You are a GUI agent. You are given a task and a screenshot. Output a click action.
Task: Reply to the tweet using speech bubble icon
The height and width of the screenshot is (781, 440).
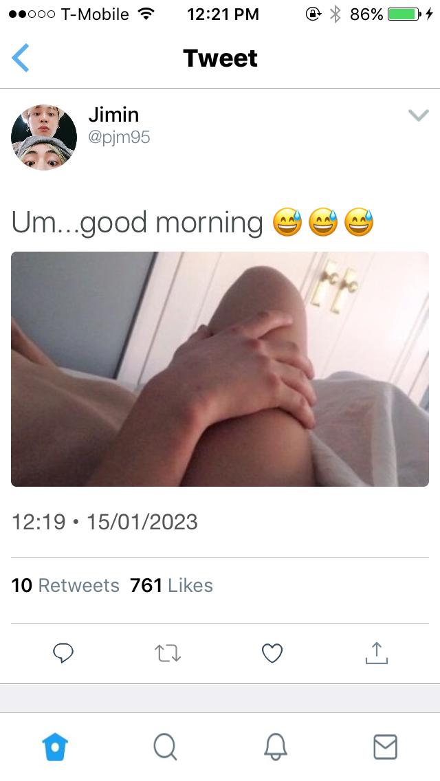[x=63, y=653]
